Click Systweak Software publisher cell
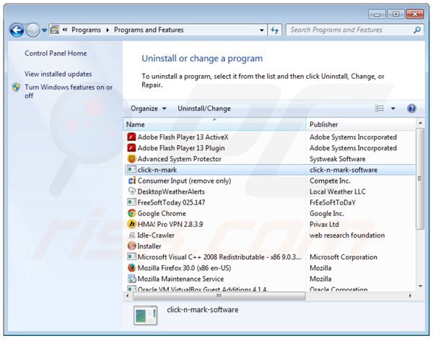Viewport: 433px width, 341px height. tap(337, 159)
